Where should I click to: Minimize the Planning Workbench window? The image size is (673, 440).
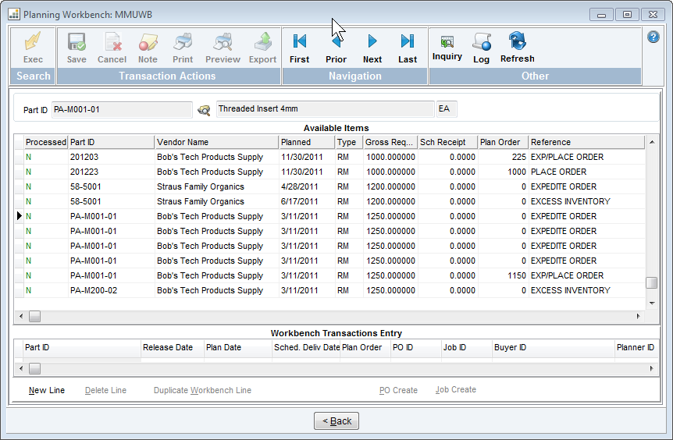(601, 15)
